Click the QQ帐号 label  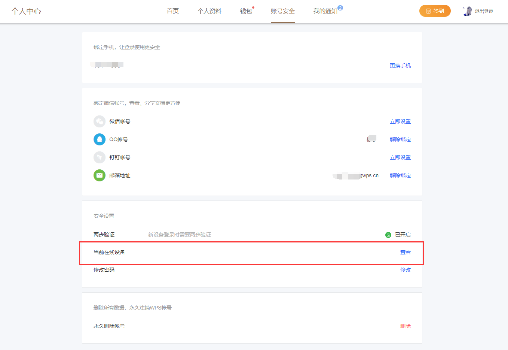click(119, 139)
